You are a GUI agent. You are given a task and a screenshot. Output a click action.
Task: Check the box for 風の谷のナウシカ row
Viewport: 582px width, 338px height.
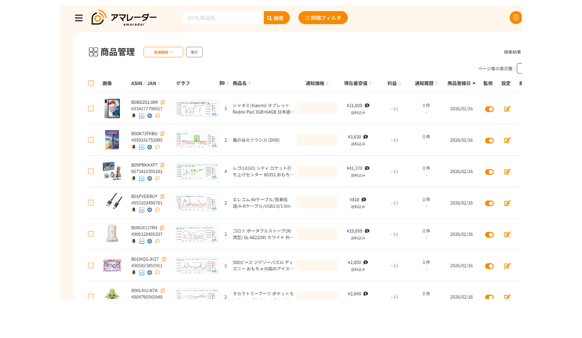pos(91,140)
